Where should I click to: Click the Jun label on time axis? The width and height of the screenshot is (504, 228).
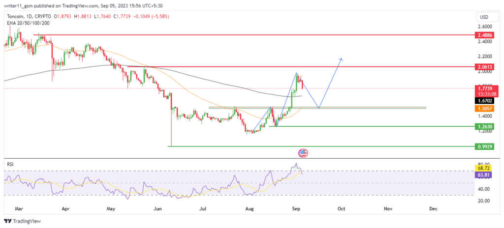click(157, 209)
